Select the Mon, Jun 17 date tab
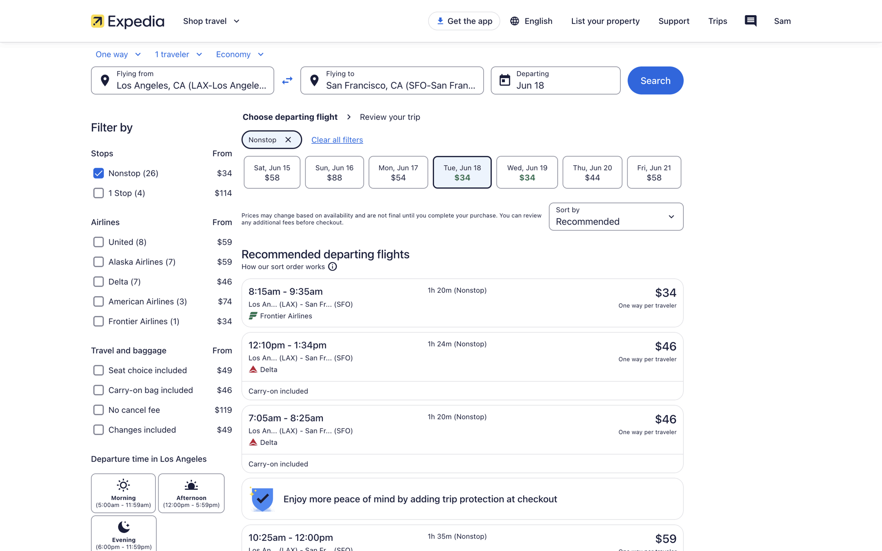 pos(398,172)
